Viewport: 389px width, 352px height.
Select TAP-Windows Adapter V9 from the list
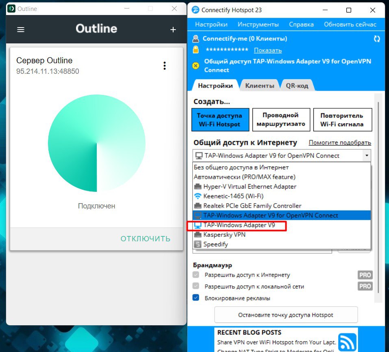tap(239, 225)
